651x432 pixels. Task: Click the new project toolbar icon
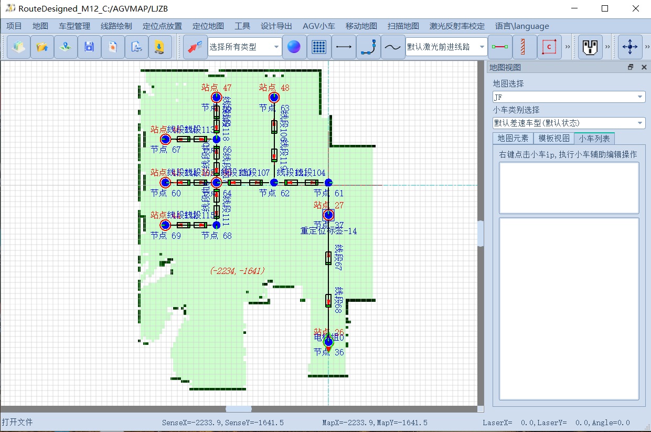18,47
